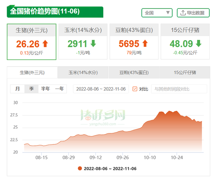Screen dimensions: 214x180
Task: Switch to the 15公斤仔猪 chart tab
Action: [185, 72]
